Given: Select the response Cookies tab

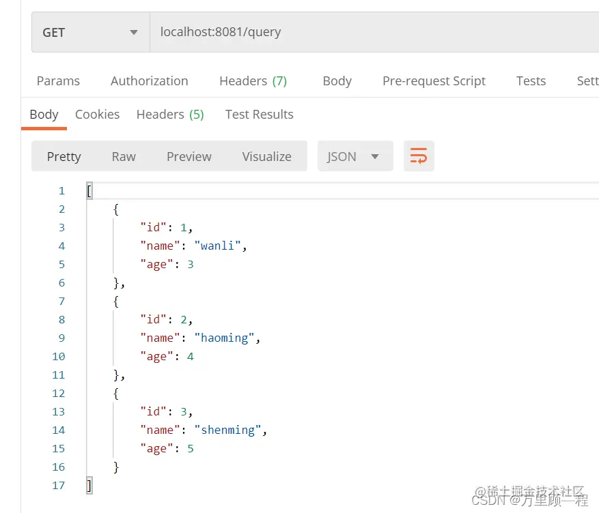Looking at the screenshot, I should click(98, 115).
